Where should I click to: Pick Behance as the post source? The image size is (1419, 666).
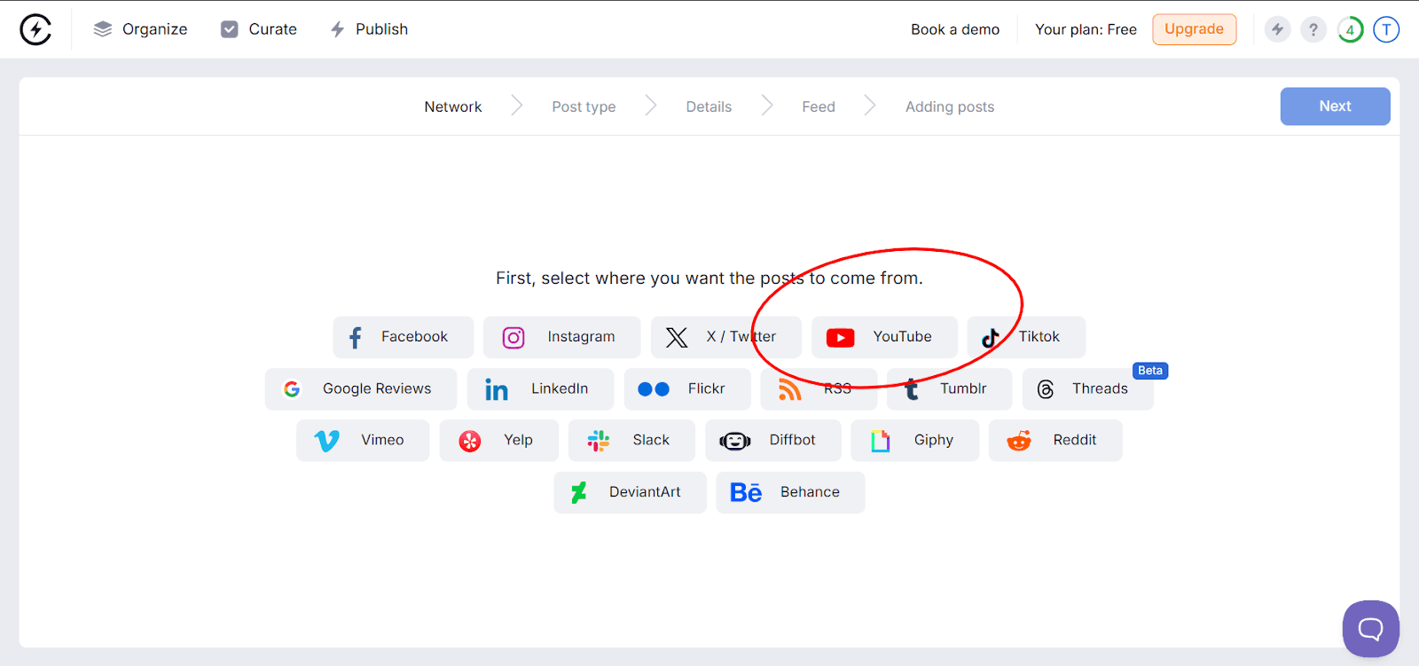point(790,492)
